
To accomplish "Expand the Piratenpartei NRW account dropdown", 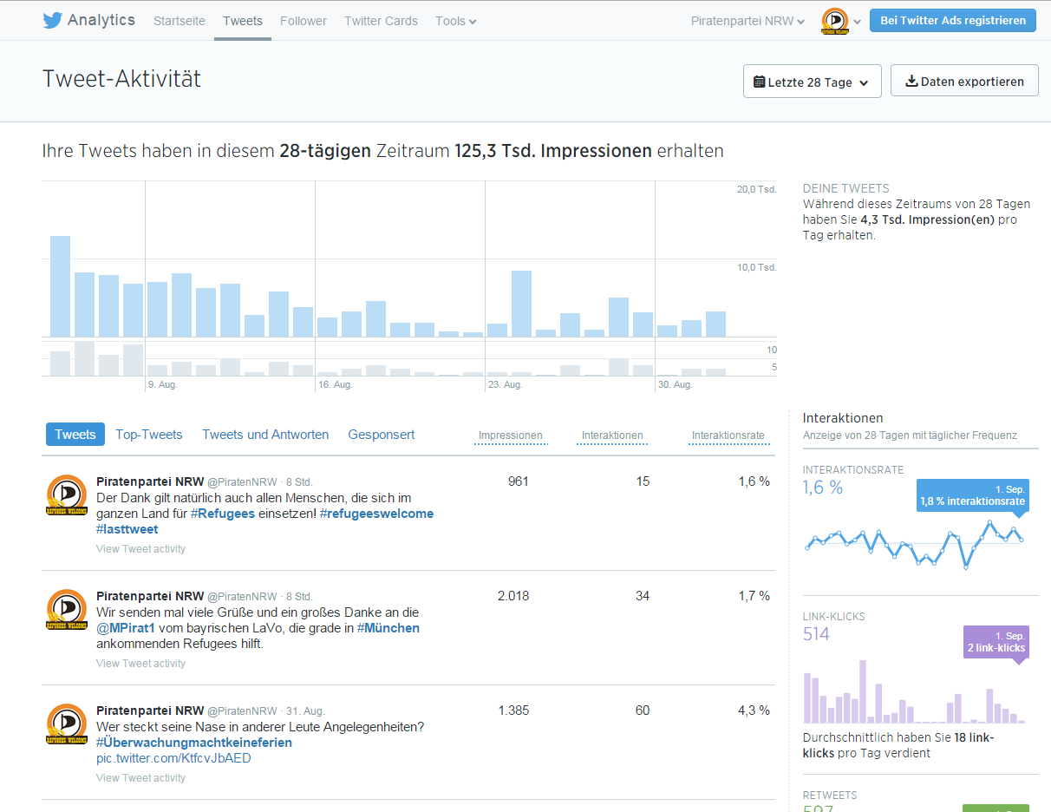I will pos(747,21).
